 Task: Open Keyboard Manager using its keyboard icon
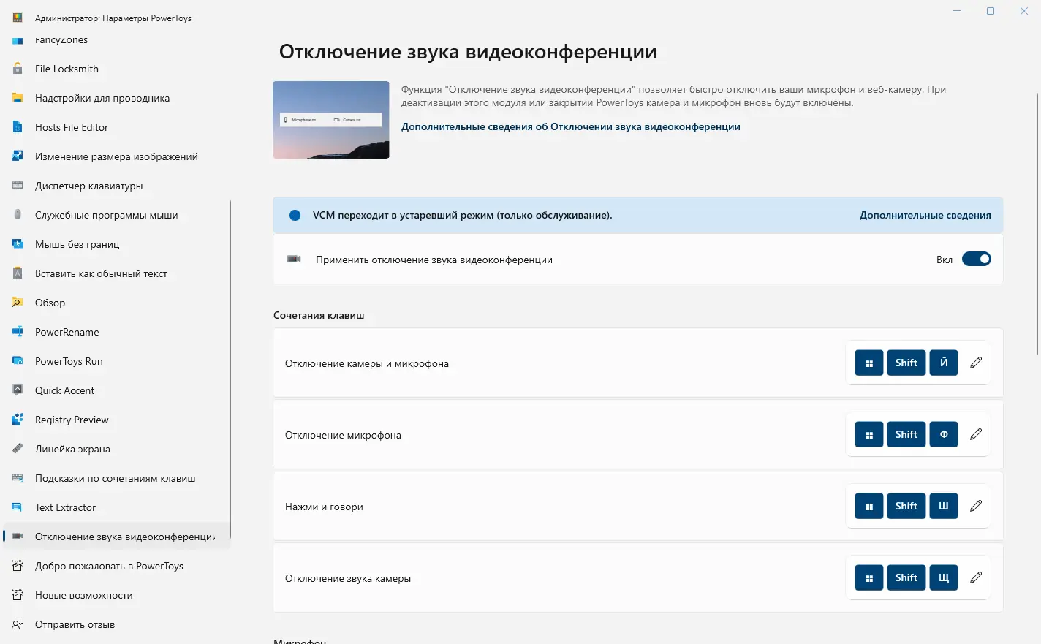tap(18, 186)
